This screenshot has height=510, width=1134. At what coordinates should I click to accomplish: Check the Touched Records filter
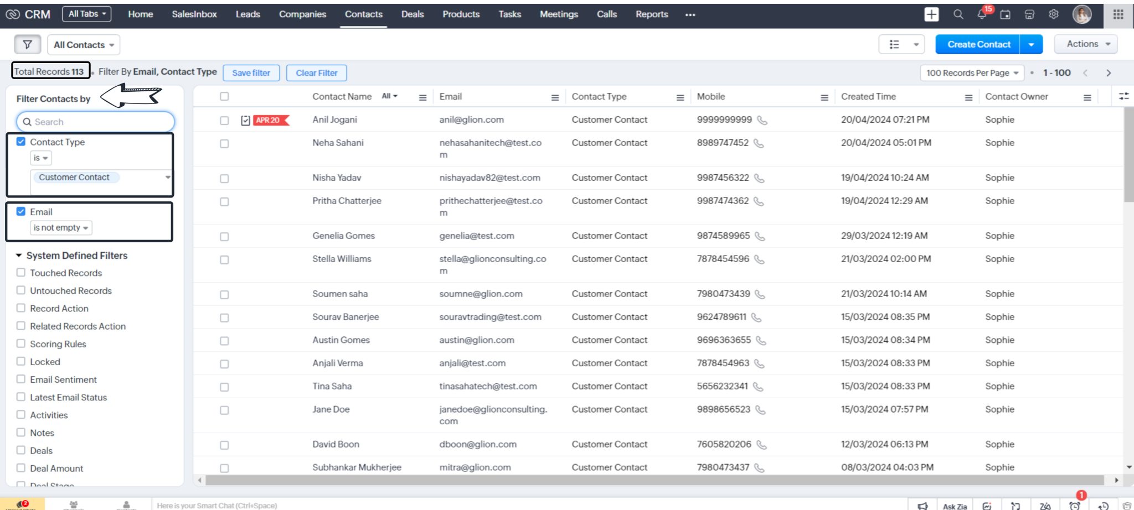[x=21, y=272]
